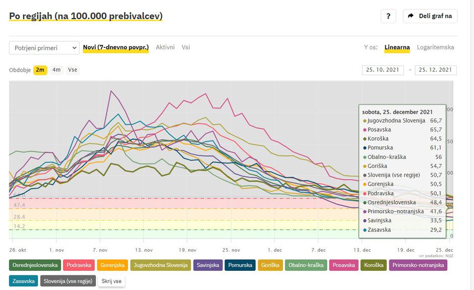Select the 2m period button
Viewport: 474px width, 290px height.
[40, 70]
